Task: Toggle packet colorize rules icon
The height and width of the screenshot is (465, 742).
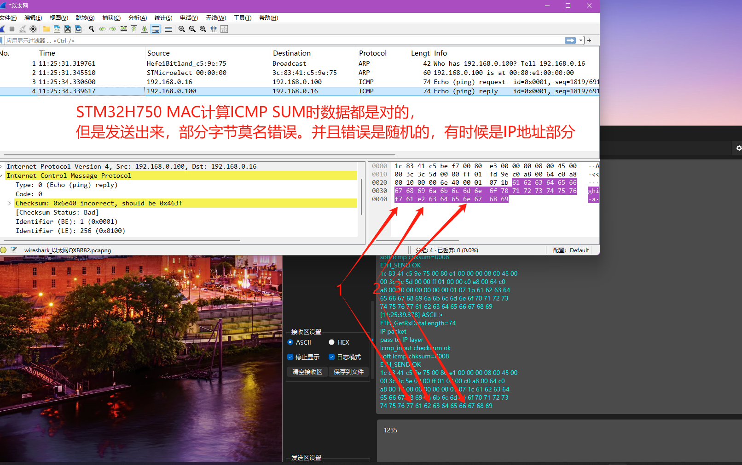Action: pyautogui.click(x=168, y=29)
